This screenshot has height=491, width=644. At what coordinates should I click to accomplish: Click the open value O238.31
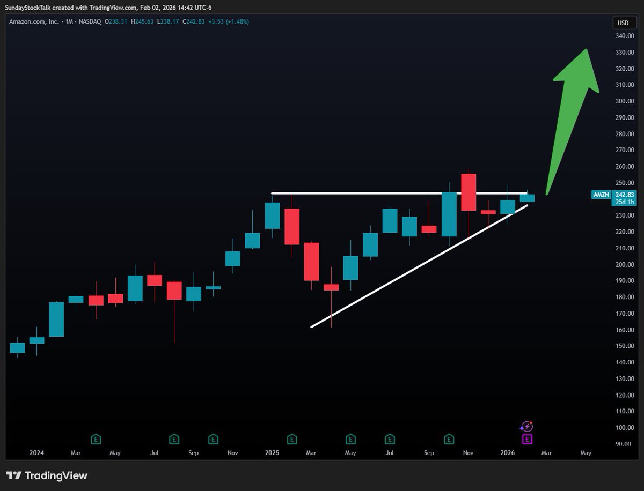(x=115, y=21)
